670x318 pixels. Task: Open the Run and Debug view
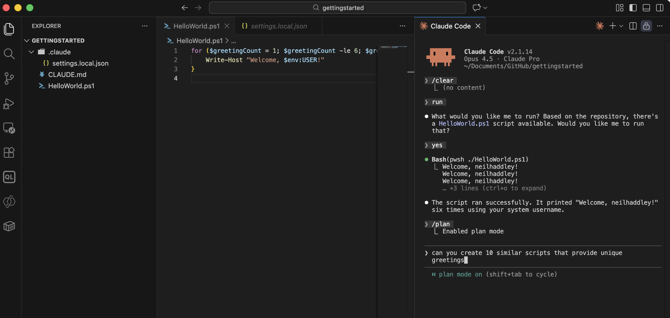click(x=9, y=103)
